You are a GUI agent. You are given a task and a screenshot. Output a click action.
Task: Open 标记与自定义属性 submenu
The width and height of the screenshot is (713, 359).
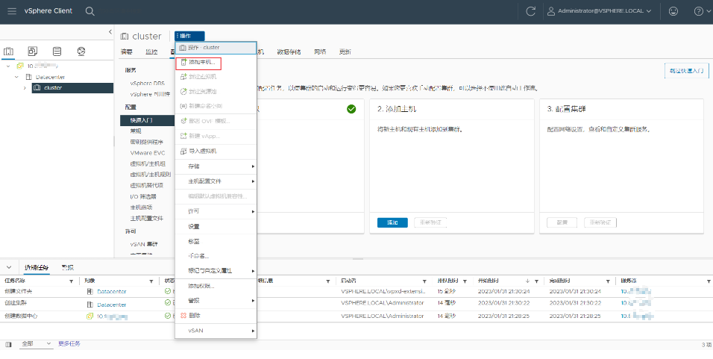[x=216, y=270]
